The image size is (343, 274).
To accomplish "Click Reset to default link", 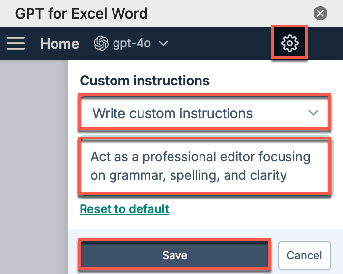I will coord(124,209).
